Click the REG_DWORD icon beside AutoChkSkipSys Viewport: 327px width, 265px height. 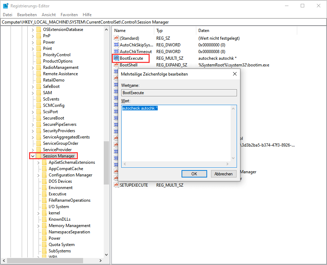(x=116, y=45)
